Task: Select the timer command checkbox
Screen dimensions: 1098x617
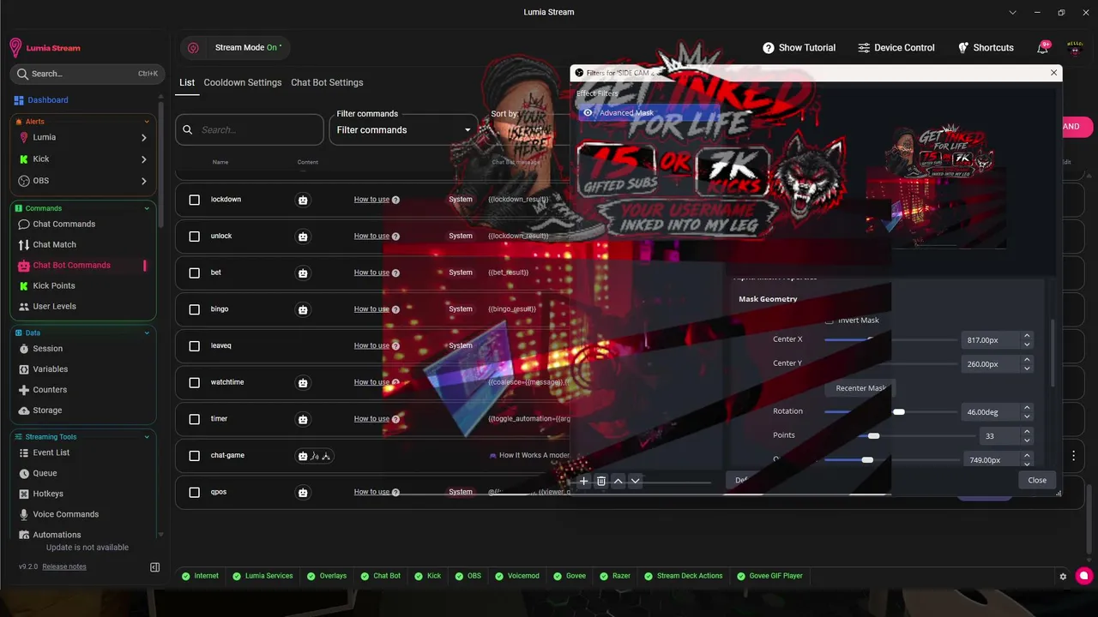Action: click(x=194, y=419)
